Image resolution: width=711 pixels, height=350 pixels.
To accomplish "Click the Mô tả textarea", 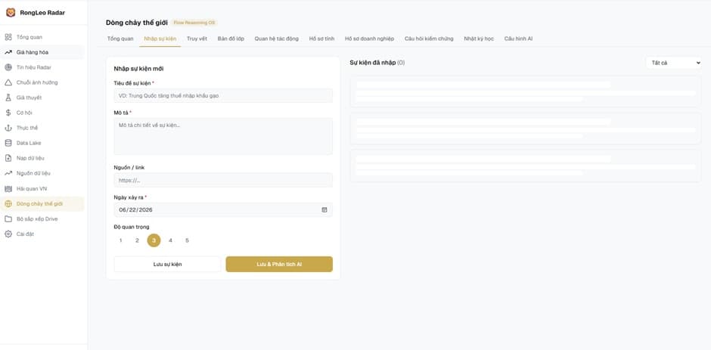I will click(223, 137).
